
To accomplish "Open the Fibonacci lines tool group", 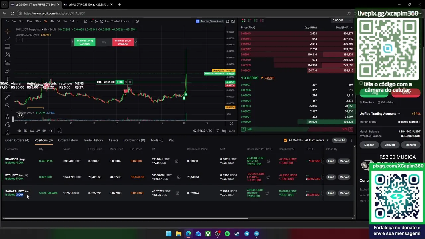I will (7, 47).
